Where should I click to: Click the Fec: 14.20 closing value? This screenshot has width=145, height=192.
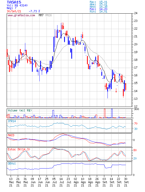click(98, 9)
